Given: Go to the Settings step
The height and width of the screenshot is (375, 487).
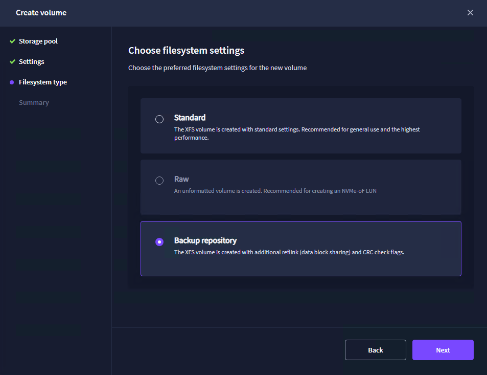Looking at the screenshot, I should 31,61.
